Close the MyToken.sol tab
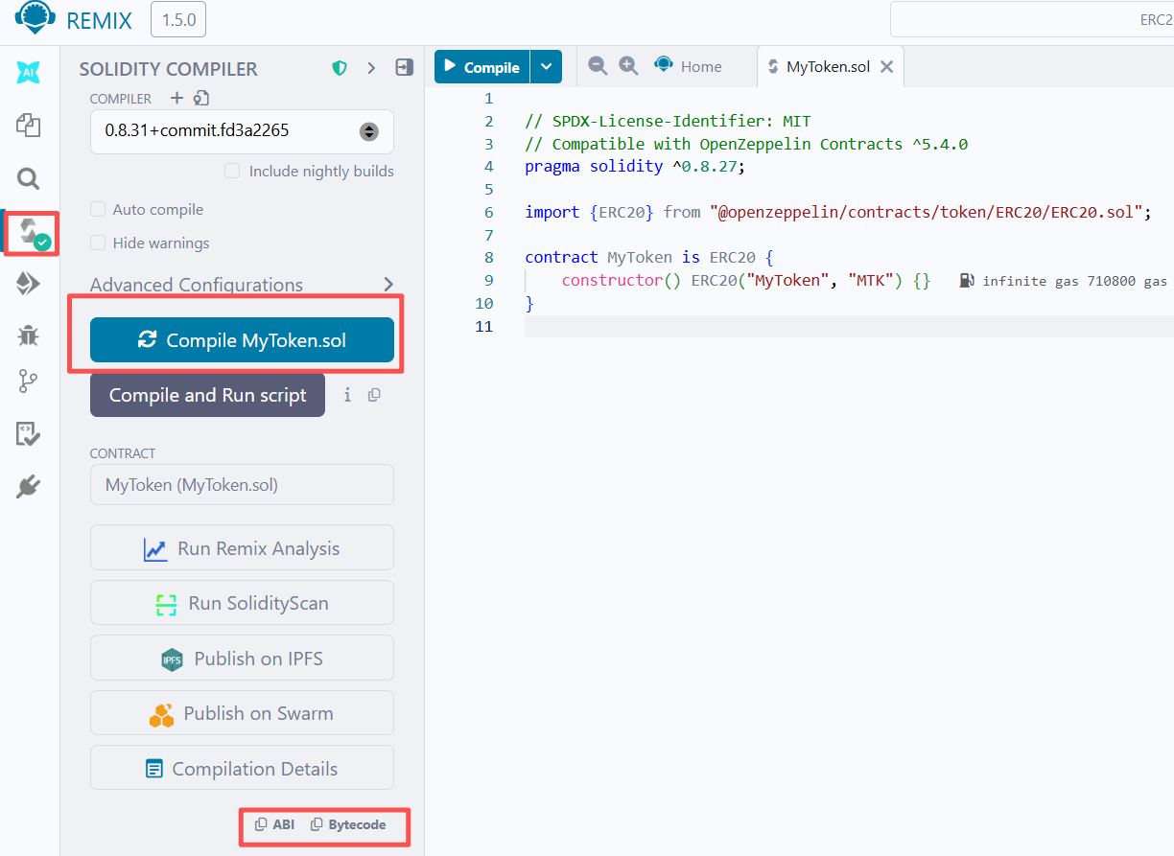Screen dimensions: 1174x856 tap(887, 66)
